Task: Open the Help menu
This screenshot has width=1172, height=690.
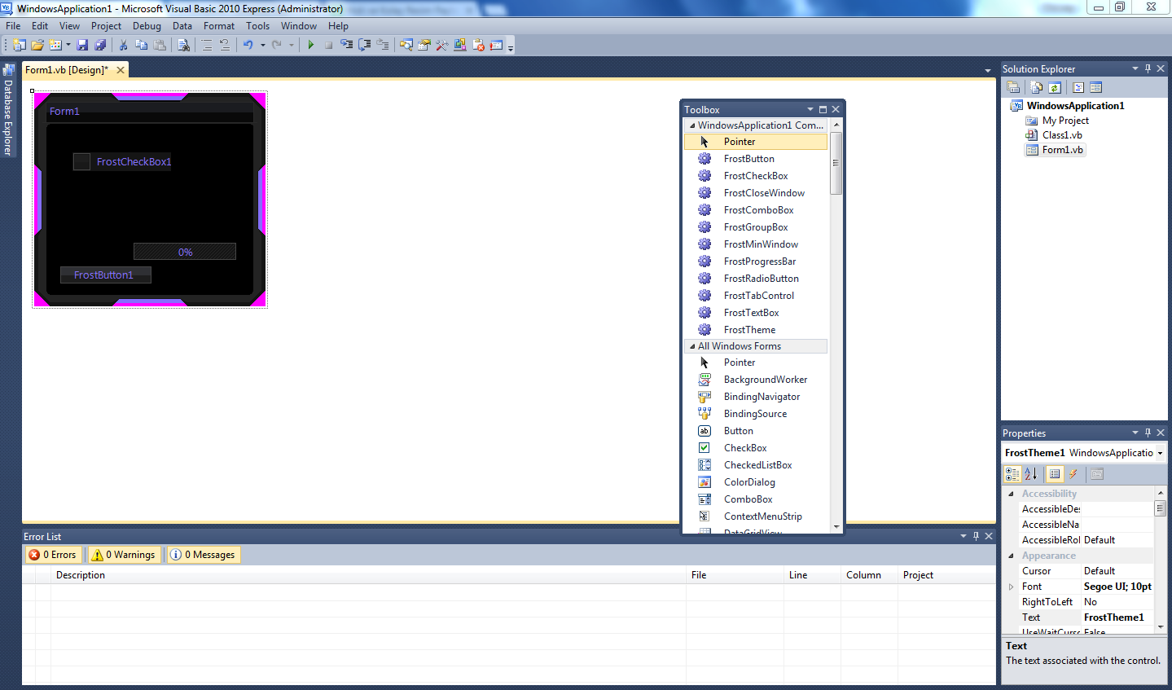Action: pos(338,26)
